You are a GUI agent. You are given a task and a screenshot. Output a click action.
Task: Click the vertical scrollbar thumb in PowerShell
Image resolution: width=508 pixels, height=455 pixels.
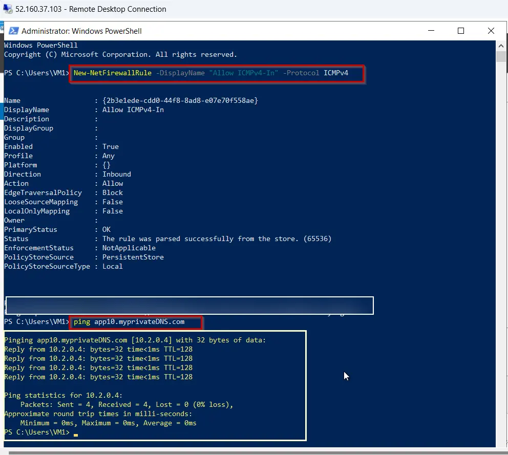click(501, 57)
